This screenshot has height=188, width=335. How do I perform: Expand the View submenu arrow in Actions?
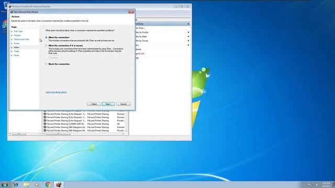click(x=188, y=45)
